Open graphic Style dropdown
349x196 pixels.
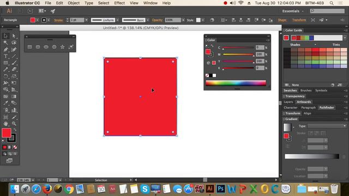[203, 20]
